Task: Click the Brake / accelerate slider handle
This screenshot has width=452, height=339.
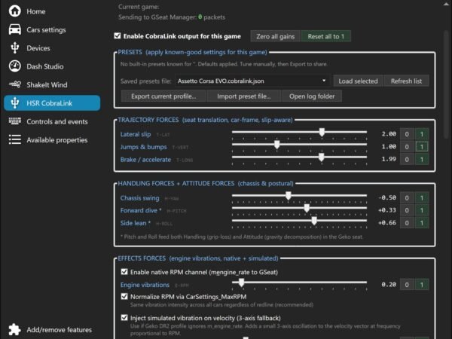Action: 321,157
